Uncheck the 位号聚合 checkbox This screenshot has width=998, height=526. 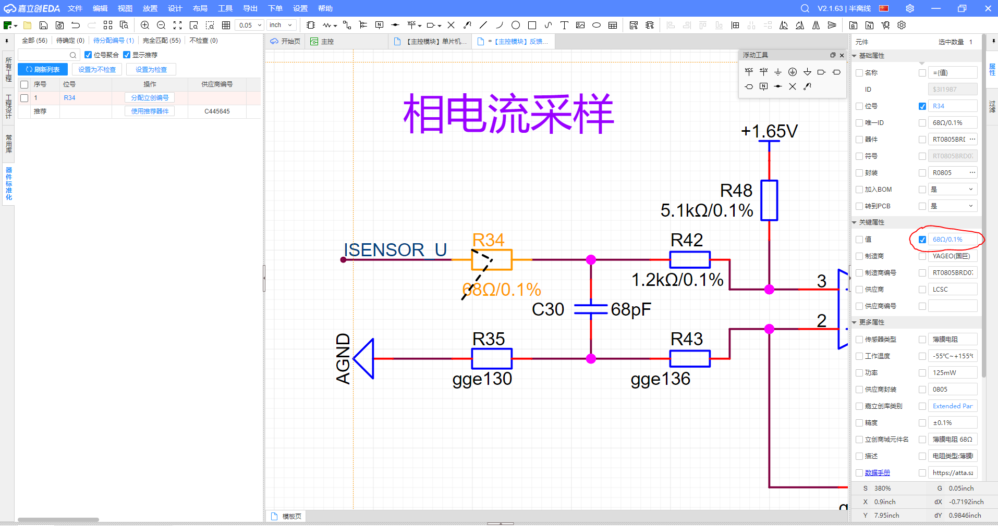(88, 55)
